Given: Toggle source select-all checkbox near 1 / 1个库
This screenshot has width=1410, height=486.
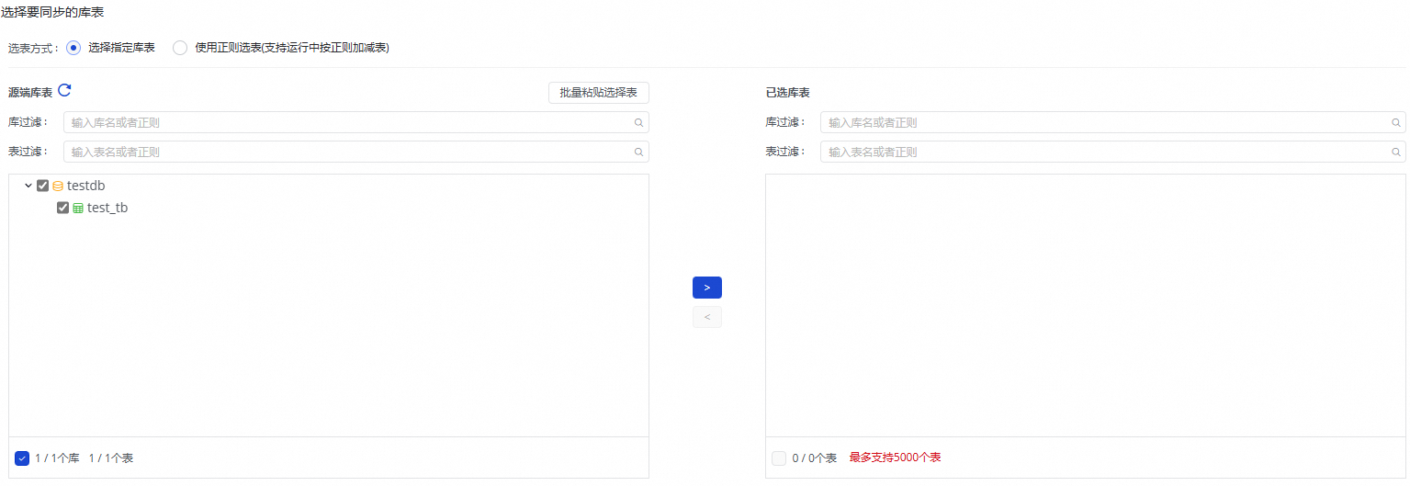Looking at the screenshot, I should coord(22,458).
